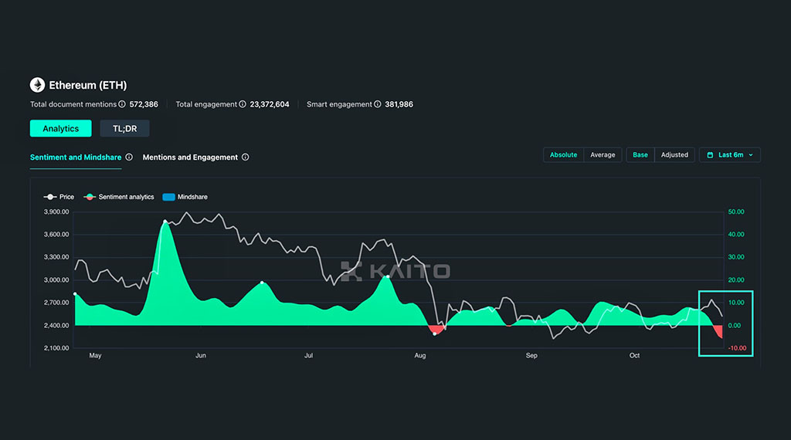
Task: Open info icon beside Total document mentions
Action: pyautogui.click(x=122, y=104)
